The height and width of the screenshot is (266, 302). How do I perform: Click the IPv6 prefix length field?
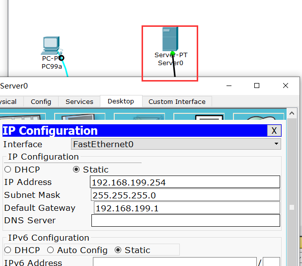pyautogui.click(x=271, y=262)
